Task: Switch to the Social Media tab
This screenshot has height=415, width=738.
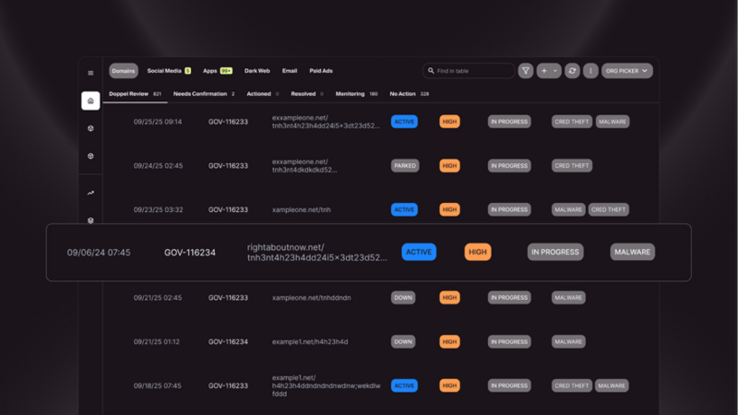Action: [x=168, y=71]
